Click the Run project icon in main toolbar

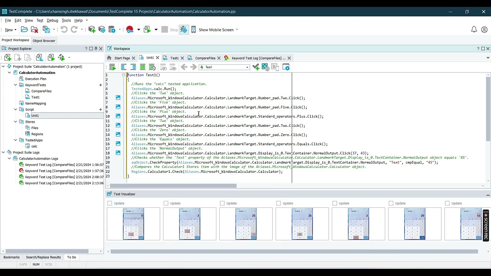[x=147, y=30]
